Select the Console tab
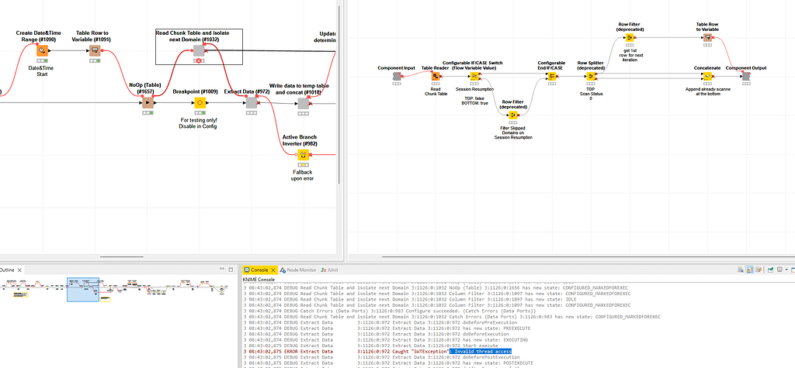This screenshot has height=368, width=795. [257, 270]
